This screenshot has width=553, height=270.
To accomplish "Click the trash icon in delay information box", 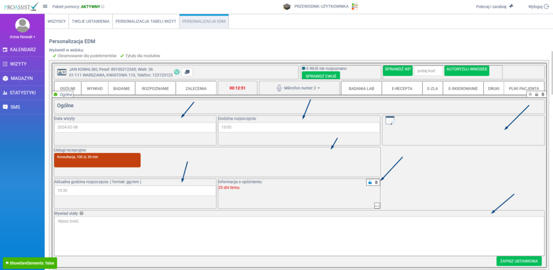I will tap(376, 183).
